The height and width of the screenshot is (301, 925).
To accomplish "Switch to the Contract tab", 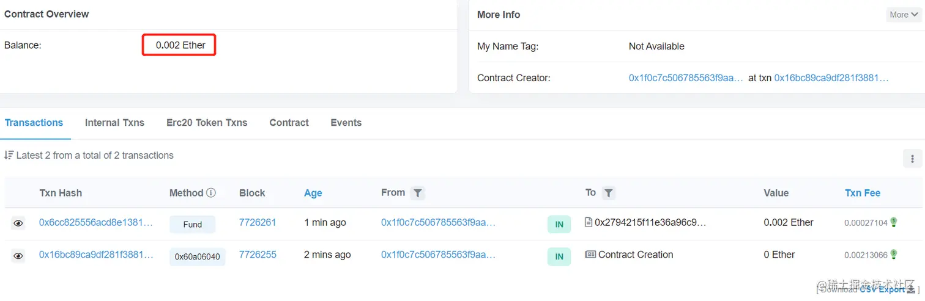I will point(289,123).
